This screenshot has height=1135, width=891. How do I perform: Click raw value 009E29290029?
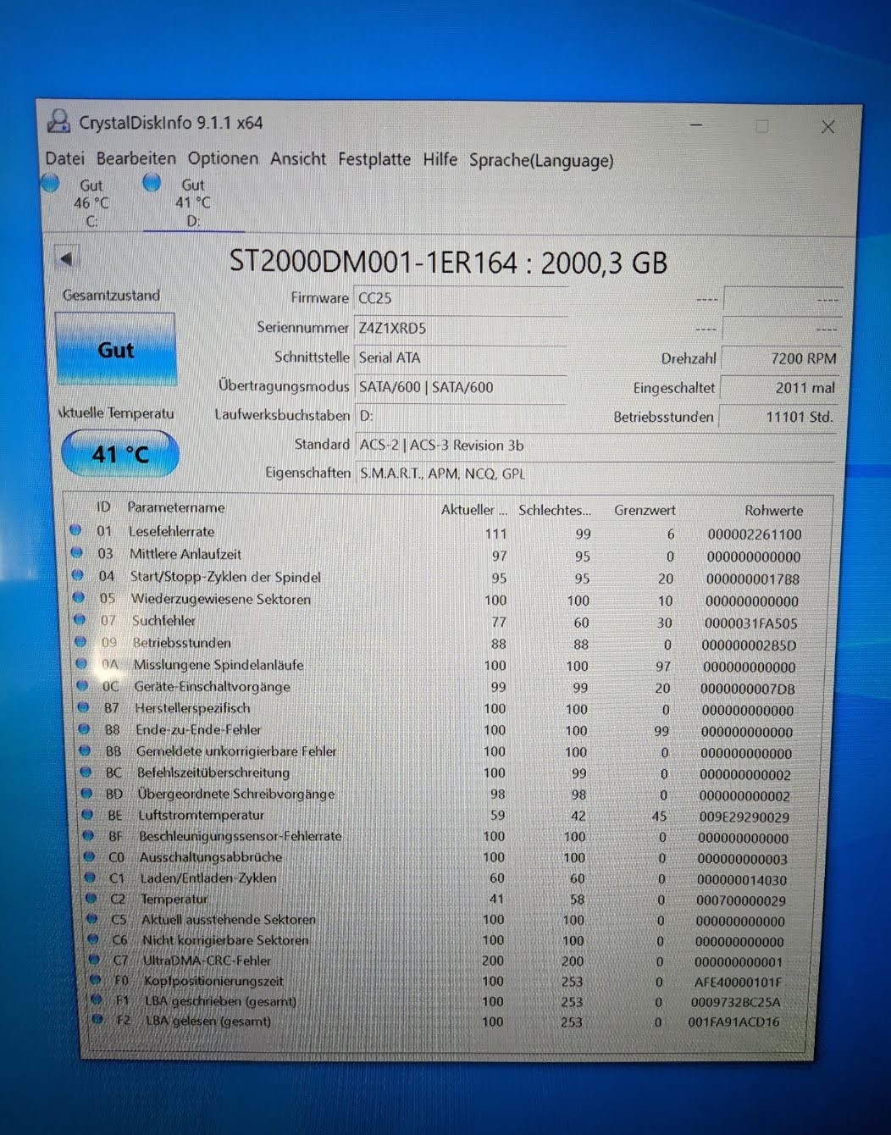[x=744, y=817]
